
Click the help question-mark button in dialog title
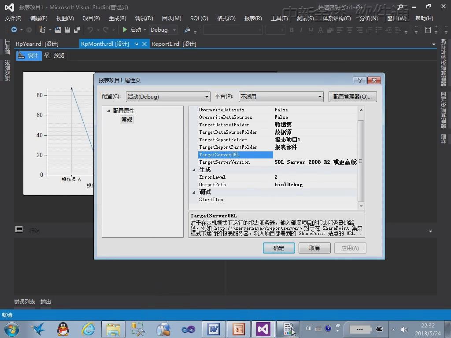359,80
